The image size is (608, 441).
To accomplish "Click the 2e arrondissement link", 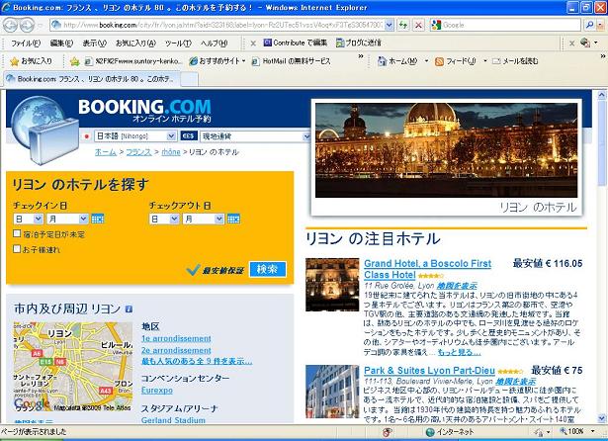I will point(176,350).
